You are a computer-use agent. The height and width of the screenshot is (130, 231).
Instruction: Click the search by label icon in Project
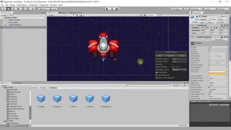(x=178, y=85)
